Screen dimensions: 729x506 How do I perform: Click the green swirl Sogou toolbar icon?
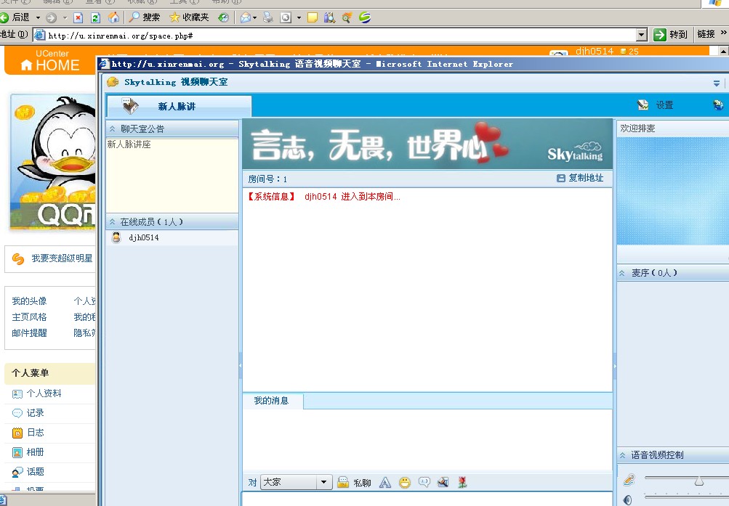365,17
